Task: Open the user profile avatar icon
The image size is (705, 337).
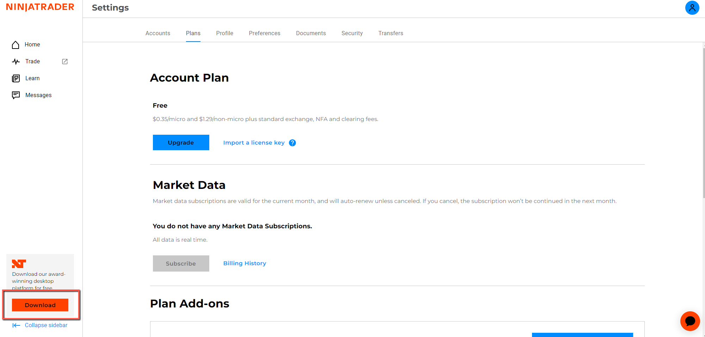Action: pos(692,7)
